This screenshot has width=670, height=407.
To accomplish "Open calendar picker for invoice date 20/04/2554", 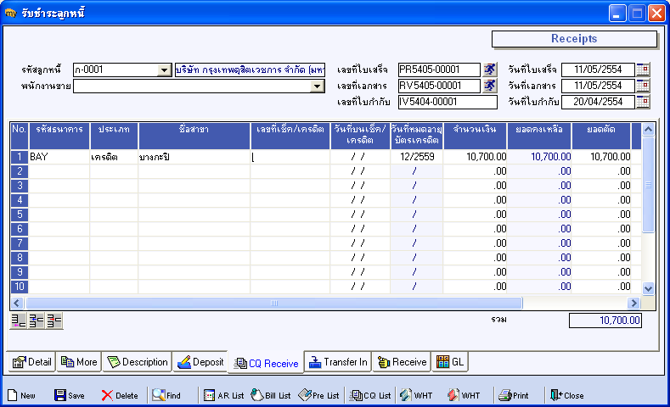I will click(643, 102).
